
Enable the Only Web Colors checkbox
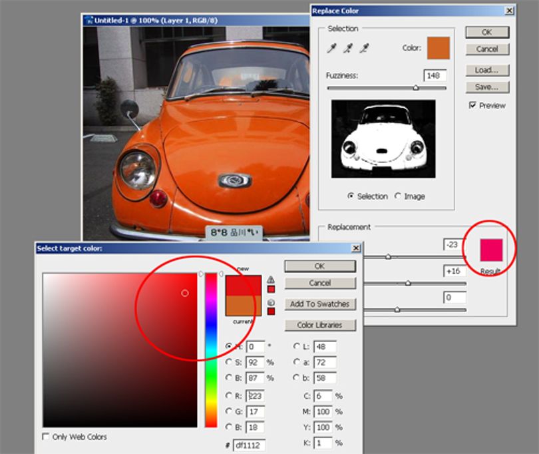[45, 437]
